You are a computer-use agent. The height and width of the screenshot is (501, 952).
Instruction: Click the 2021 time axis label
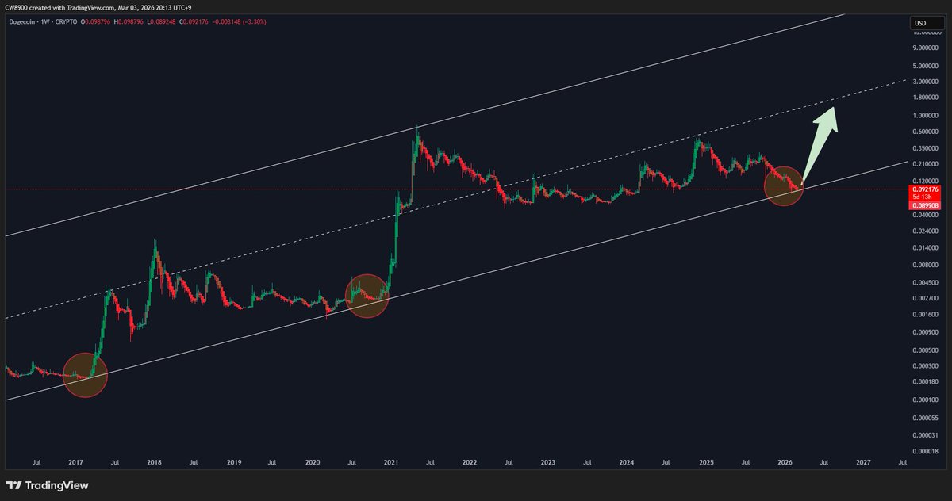pyautogui.click(x=390, y=461)
